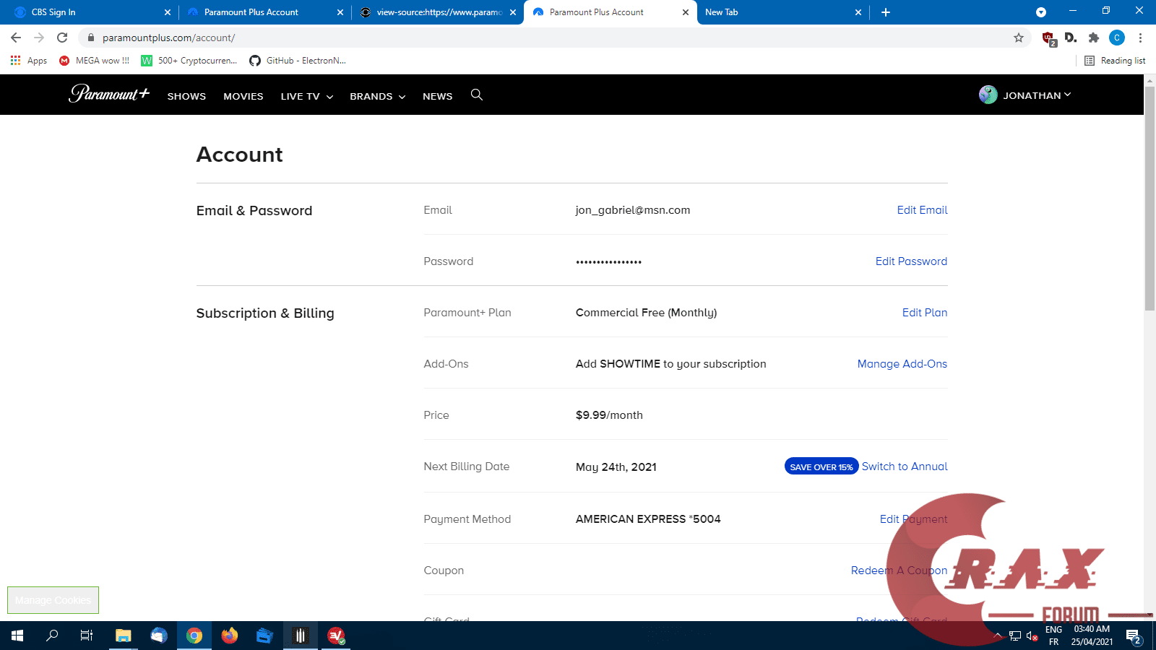The height and width of the screenshot is (650, 1156).
Task: Switch to the CBS Sign In tab
Action: pos(87,12)
